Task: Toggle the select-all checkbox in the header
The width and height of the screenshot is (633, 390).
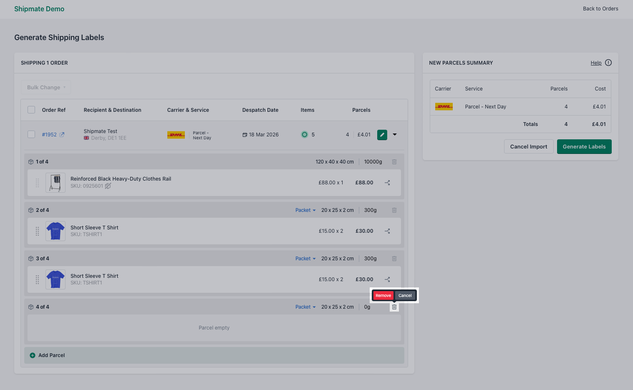Action: click(x=31, y=109)
